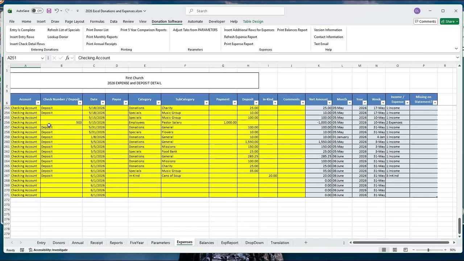Screen dimensions: 464x261
Task: Open Customize Quick Access Toolbar arrow
Action: (78, 11)
